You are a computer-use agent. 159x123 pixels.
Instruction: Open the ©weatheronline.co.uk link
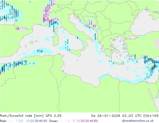tap(138, 121)
